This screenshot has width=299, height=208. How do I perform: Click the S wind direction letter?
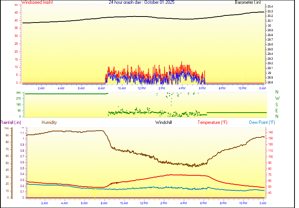tap(277, 104)
